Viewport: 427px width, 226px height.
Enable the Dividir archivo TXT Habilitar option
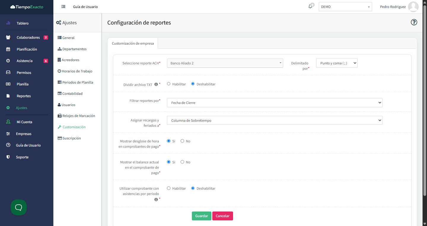pyautogui.click(x=169, y=84)
